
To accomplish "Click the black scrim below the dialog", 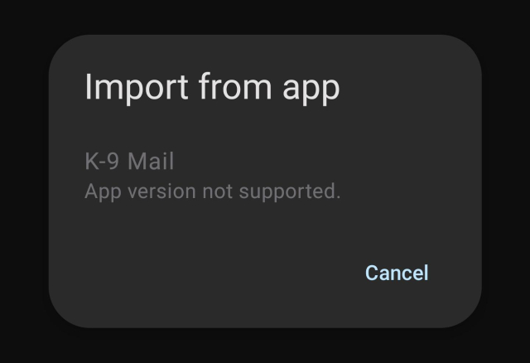I will [265, 346].
